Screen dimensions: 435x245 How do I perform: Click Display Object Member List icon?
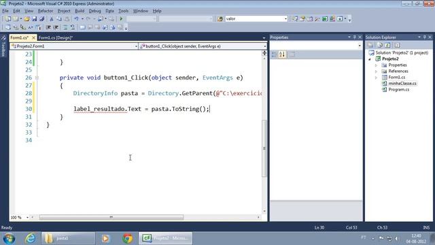pos(7,27)
